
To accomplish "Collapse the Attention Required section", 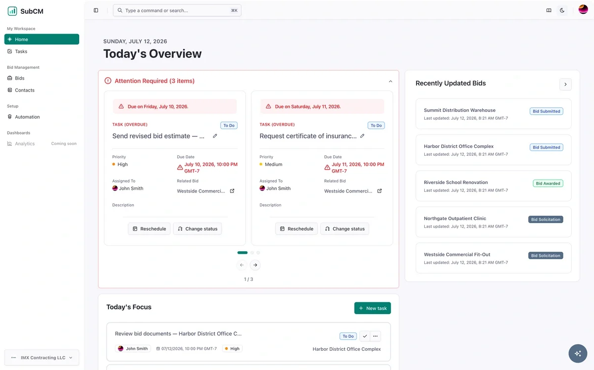I will 391,81.
